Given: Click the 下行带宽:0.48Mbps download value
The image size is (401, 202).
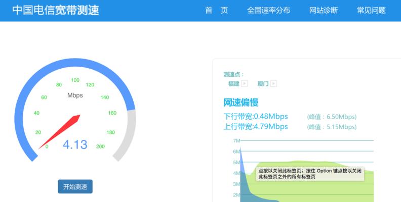Looking at the screenshot, I should [x=256, y=117].
